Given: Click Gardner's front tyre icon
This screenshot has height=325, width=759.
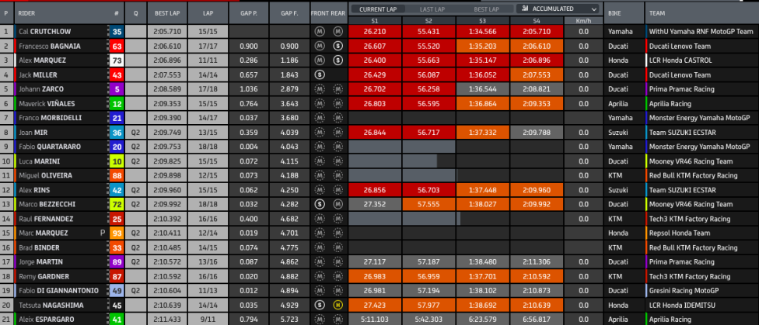Looking at the screenshot, I should click(x=320, y=276).
